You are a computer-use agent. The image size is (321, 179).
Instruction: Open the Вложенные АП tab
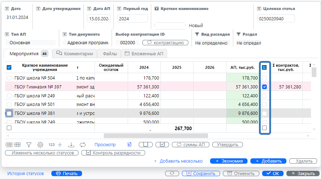(144, 54)
